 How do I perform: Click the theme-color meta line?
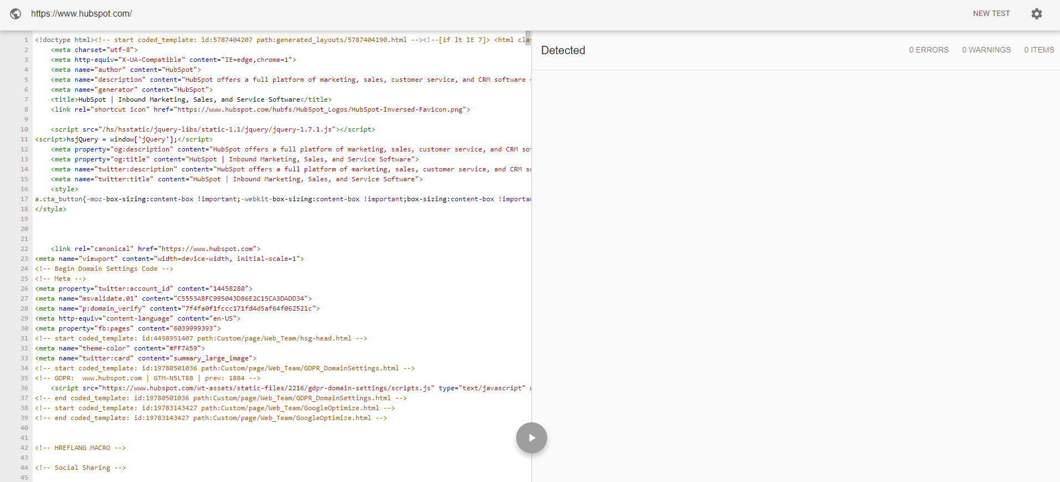[x=120, y=348]
